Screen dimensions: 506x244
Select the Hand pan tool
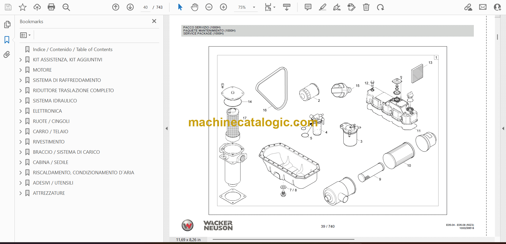point(194,7)
